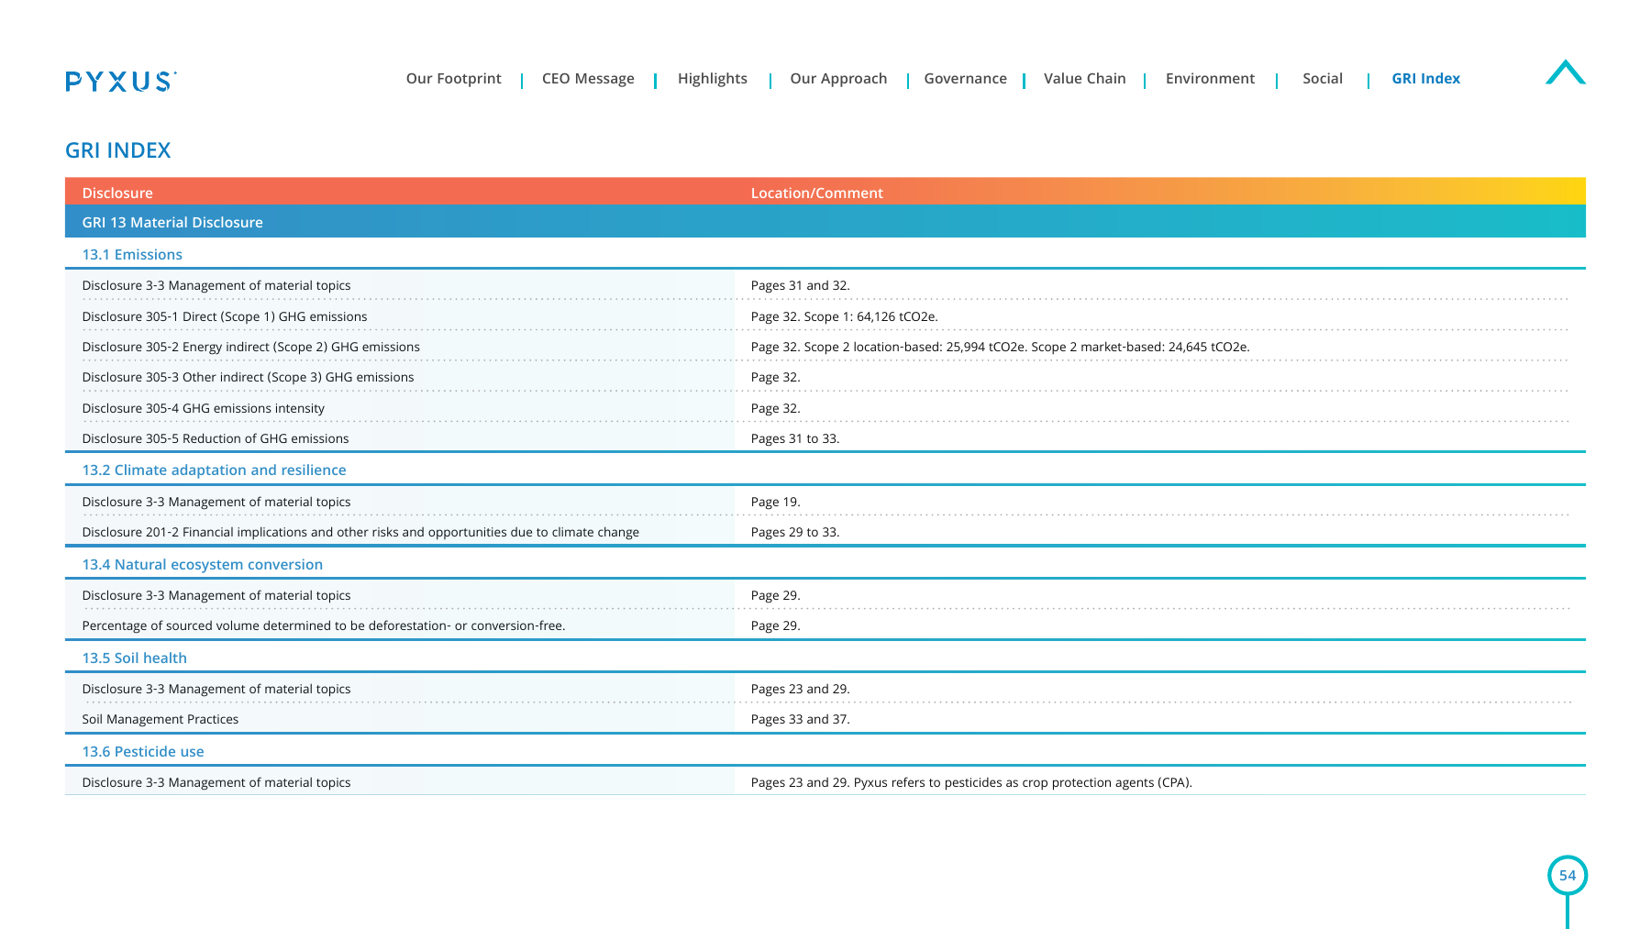Click the GRI 13 Material Disclosure banner
Viewport: 1651px width, 929px height.
825,222
